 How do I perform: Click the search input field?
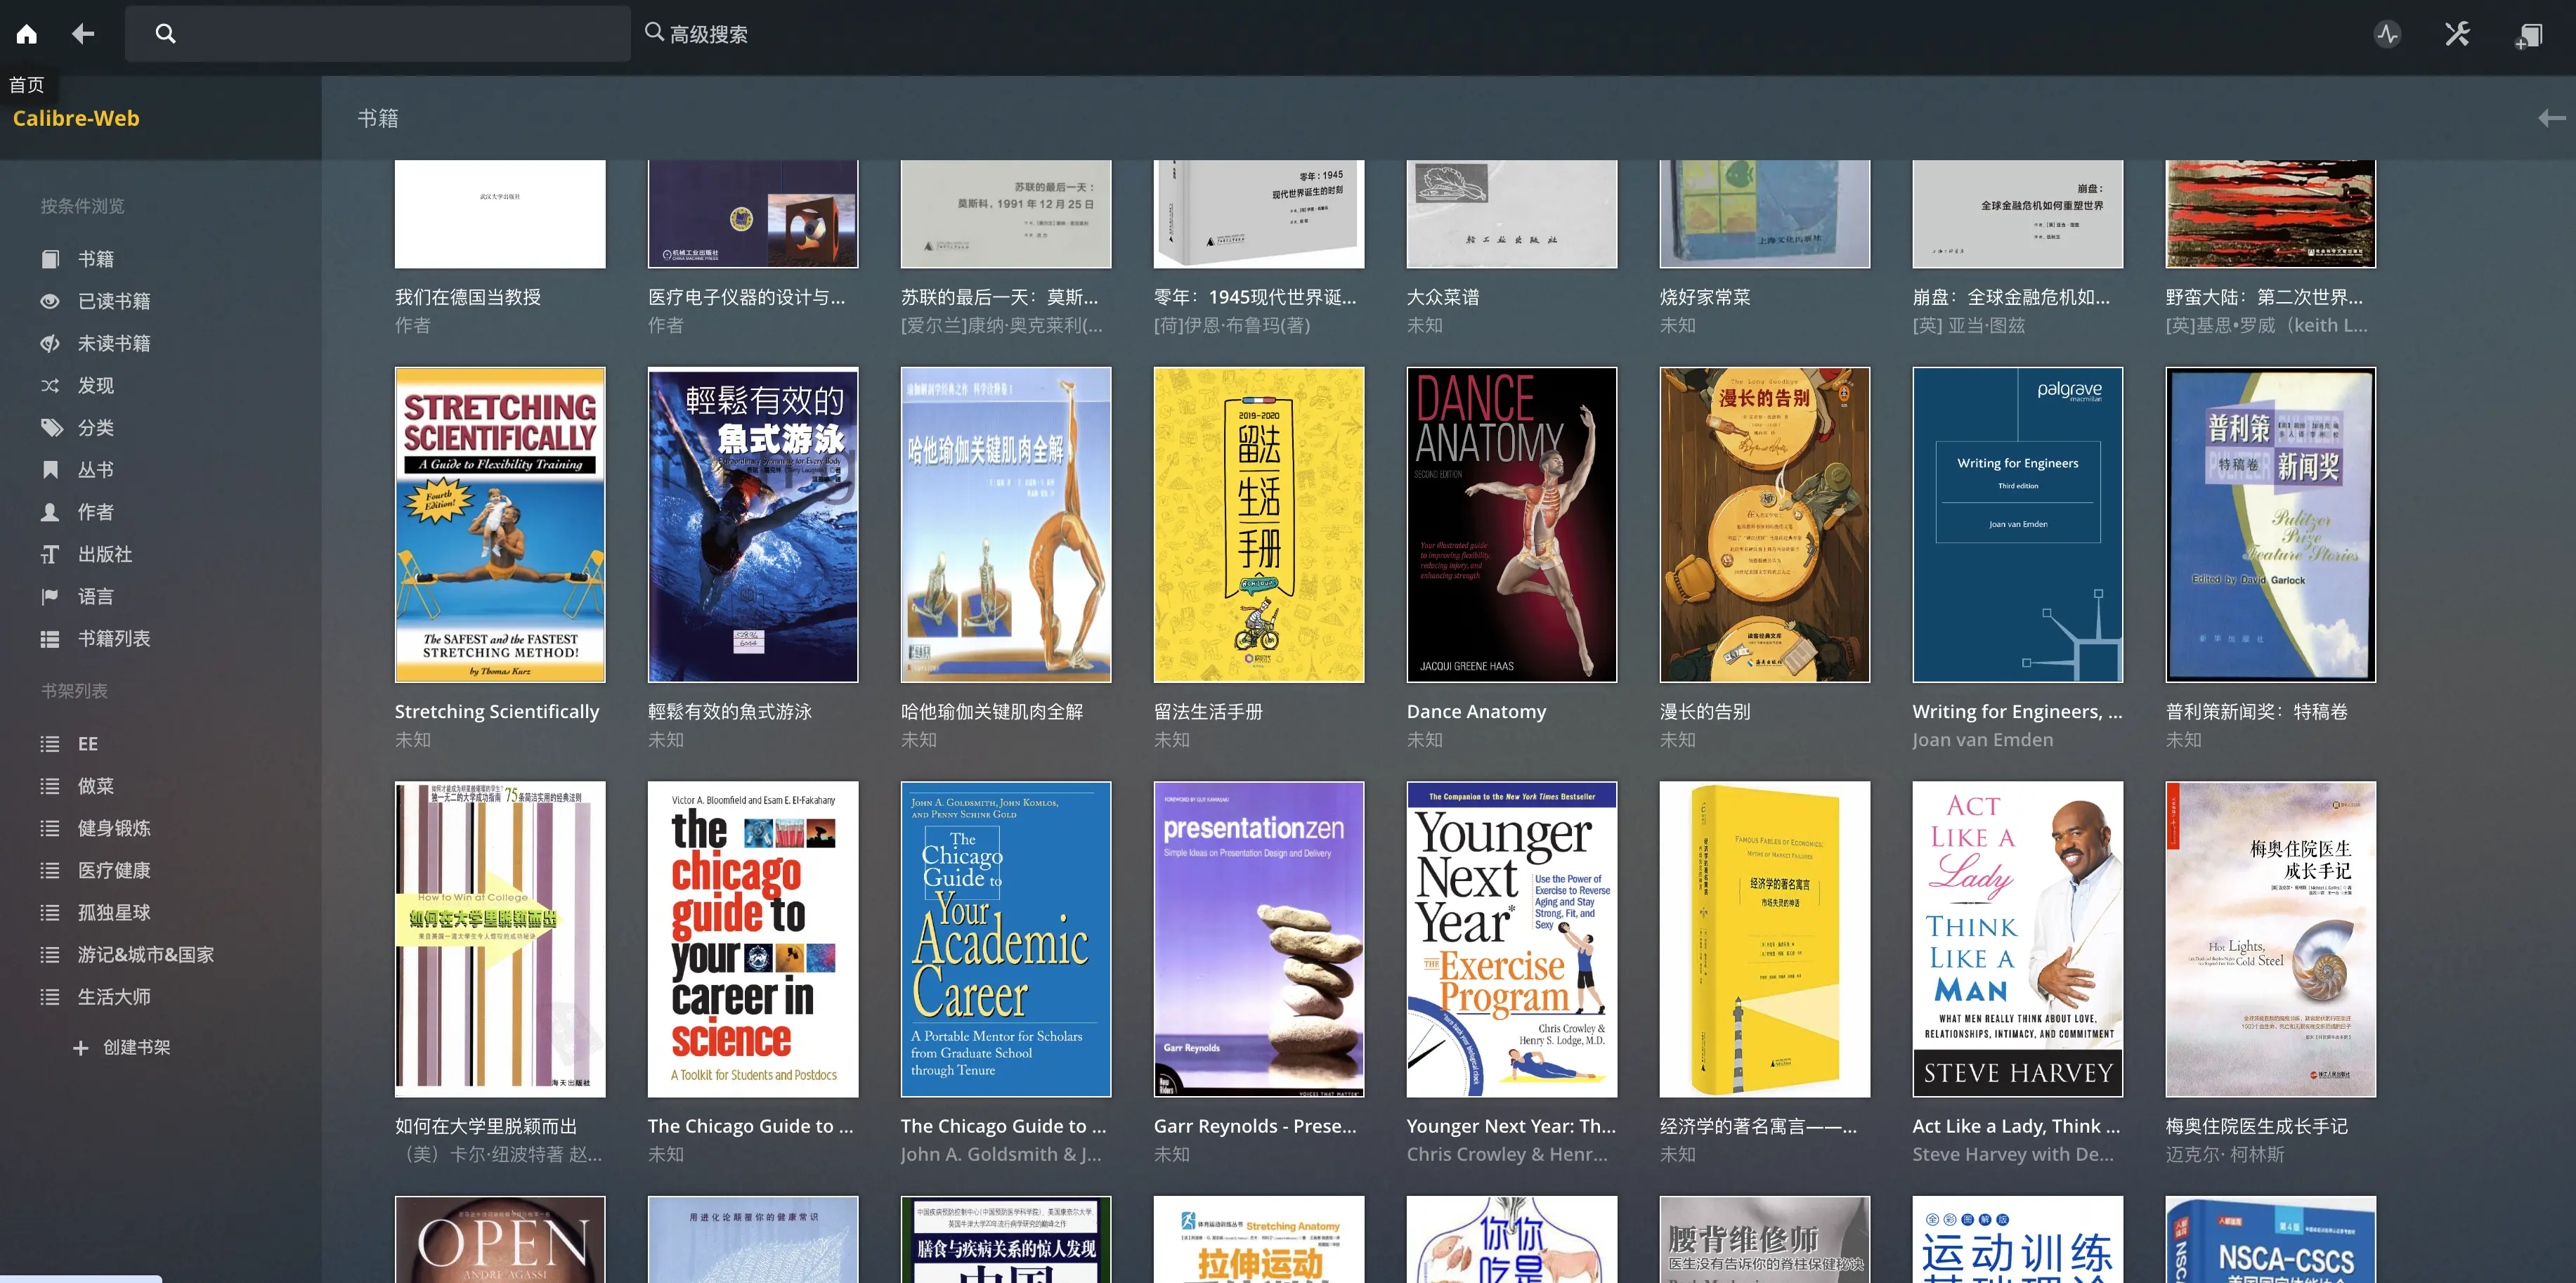pyautogui.click(x=400, y=34)
